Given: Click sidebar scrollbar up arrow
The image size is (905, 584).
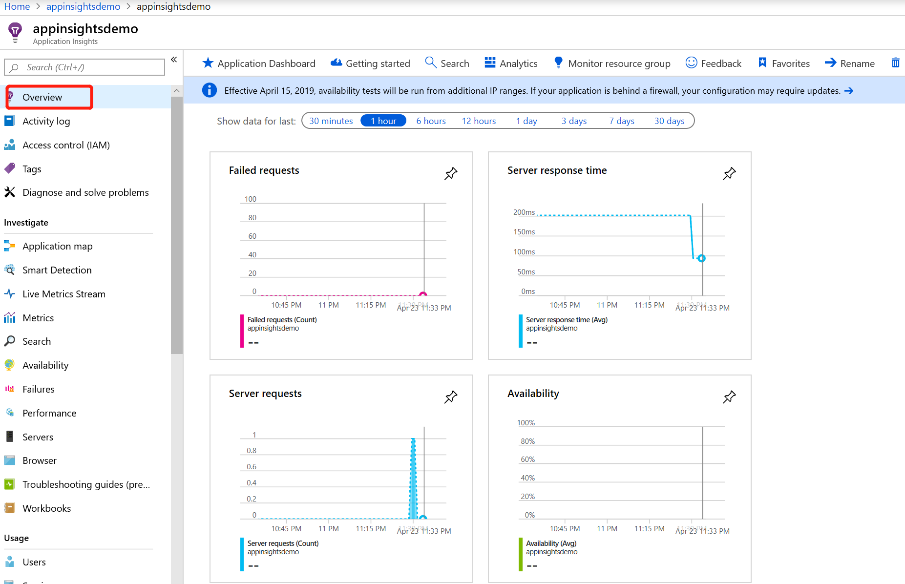Looking at the screenshot, I should tap(177, 91).
